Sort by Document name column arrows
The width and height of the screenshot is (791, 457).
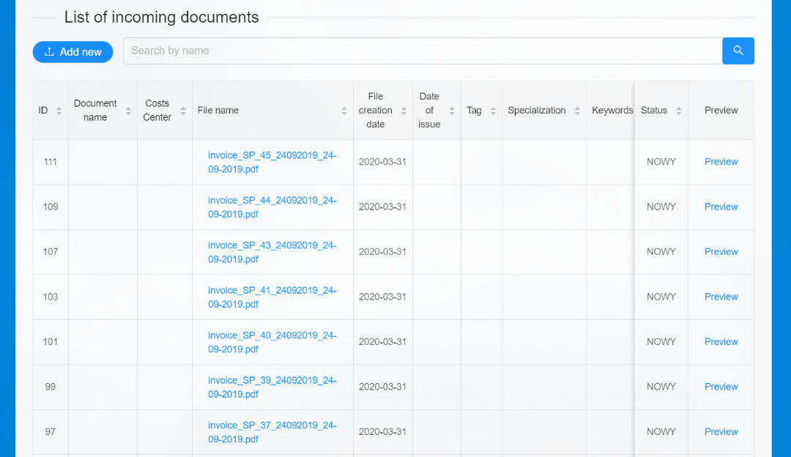pyautogui.click(x=128, y=111)
